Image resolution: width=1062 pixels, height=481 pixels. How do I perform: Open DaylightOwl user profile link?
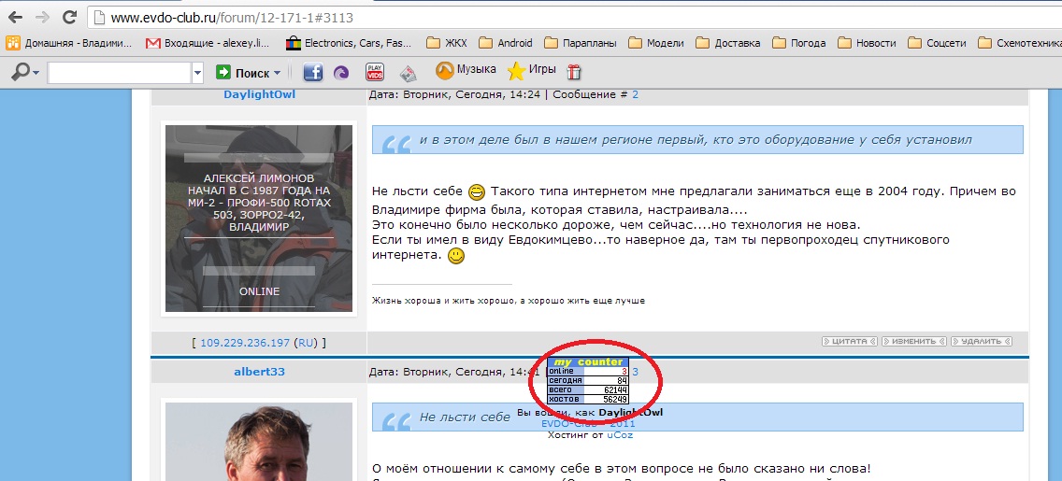(x=259, y=94)
